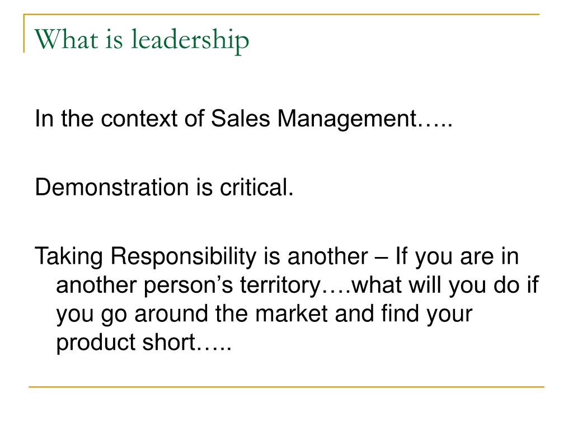This screenshot has width=573, height=430.
Task: Click the slide title "What is leadership"
Action: (142, 40)
